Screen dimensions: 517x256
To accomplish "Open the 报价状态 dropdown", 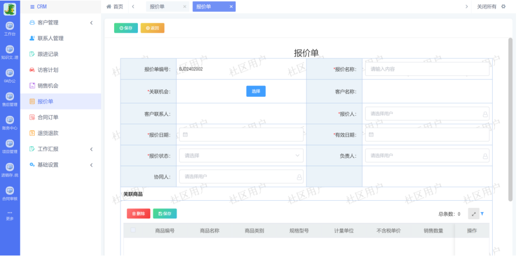I will click(241, 155).
